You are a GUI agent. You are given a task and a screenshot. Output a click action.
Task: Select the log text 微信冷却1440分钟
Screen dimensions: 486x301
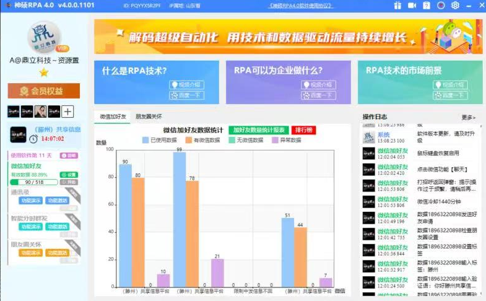[439, 201]
